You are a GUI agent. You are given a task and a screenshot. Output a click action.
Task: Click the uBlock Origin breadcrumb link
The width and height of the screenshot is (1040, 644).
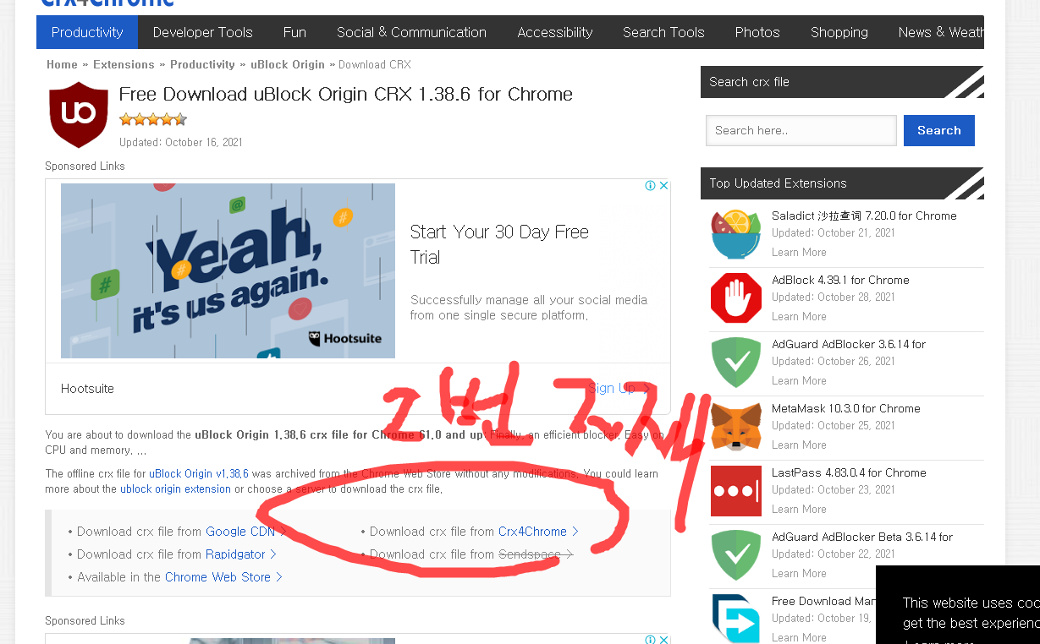(288, 64)
